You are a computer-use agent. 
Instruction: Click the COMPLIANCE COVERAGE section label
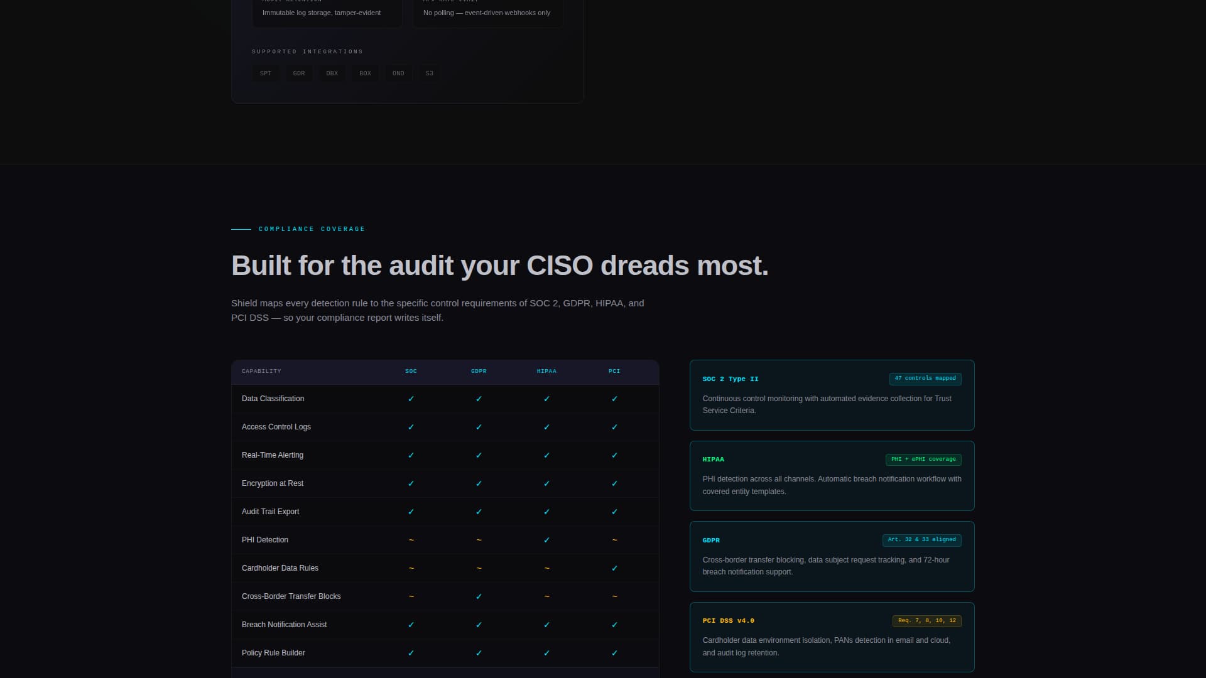coord(312,229)
